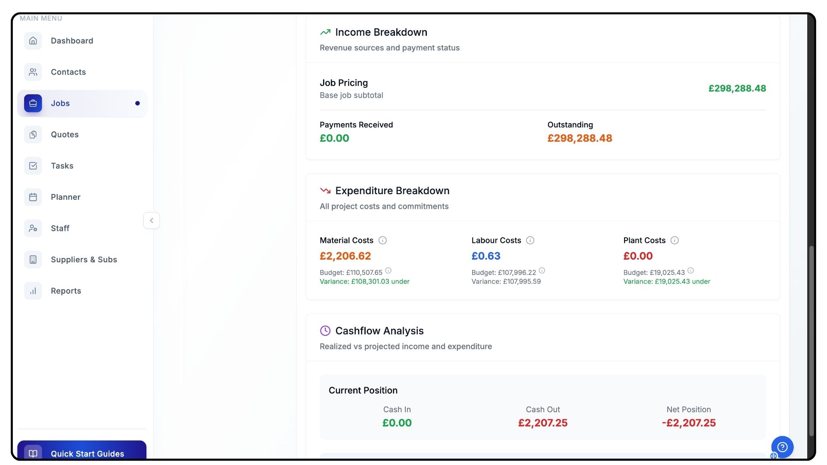This screenshot has width=827, height=465.
Task: Collapse the sidebar with chevron button
Action: tap(152, 220)
